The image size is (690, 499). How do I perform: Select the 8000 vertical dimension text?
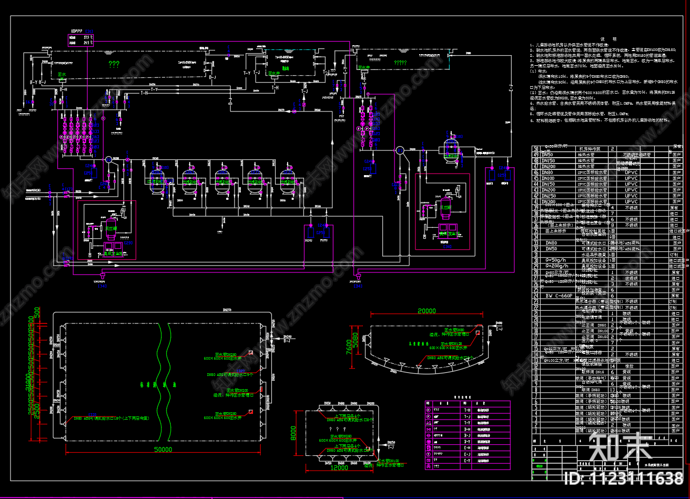[x=293, y=432]
